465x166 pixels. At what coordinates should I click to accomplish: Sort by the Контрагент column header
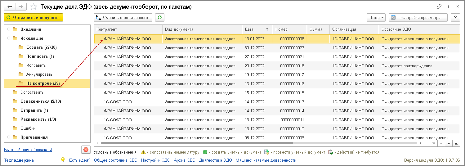128,29
